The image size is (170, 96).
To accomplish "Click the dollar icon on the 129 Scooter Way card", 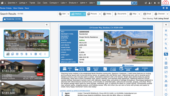I will [x=31, y=54].
